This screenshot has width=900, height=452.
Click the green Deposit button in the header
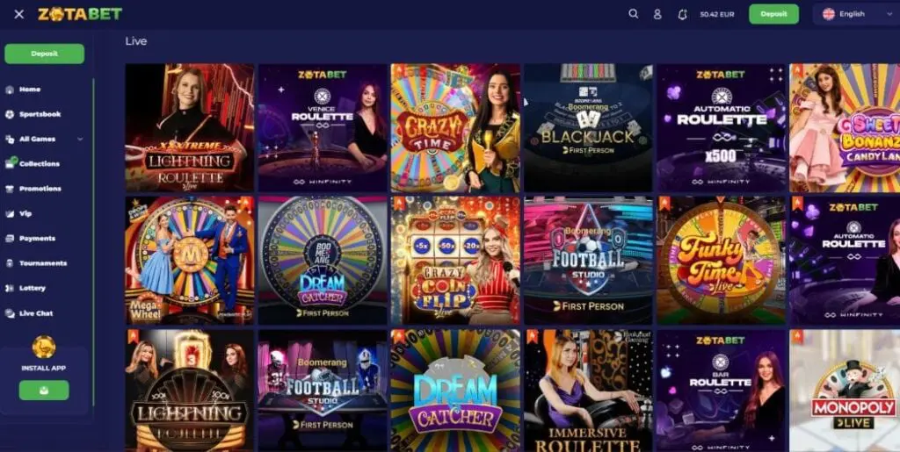773,14
